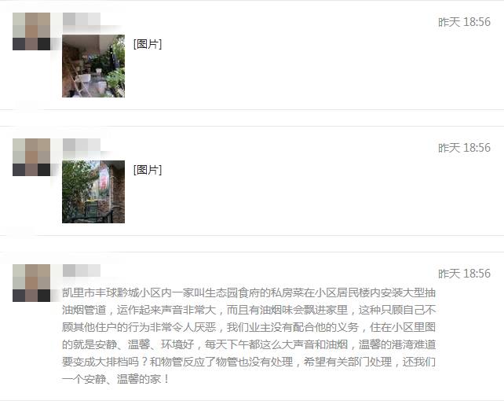Click the text line starting 要变成大排档吗
Screen dimensions: 504x401
click(x=249, y=362)
